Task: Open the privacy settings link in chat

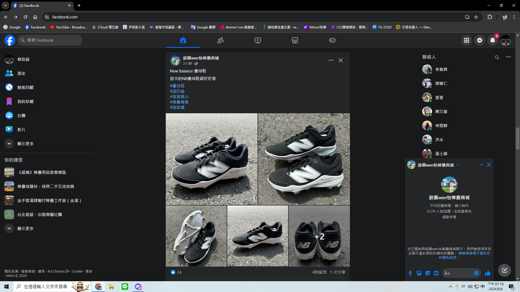Action: [x=464, y=255]
